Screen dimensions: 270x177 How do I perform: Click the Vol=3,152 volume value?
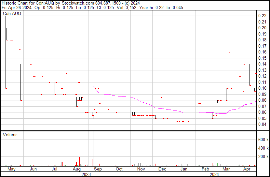[127, 7]
